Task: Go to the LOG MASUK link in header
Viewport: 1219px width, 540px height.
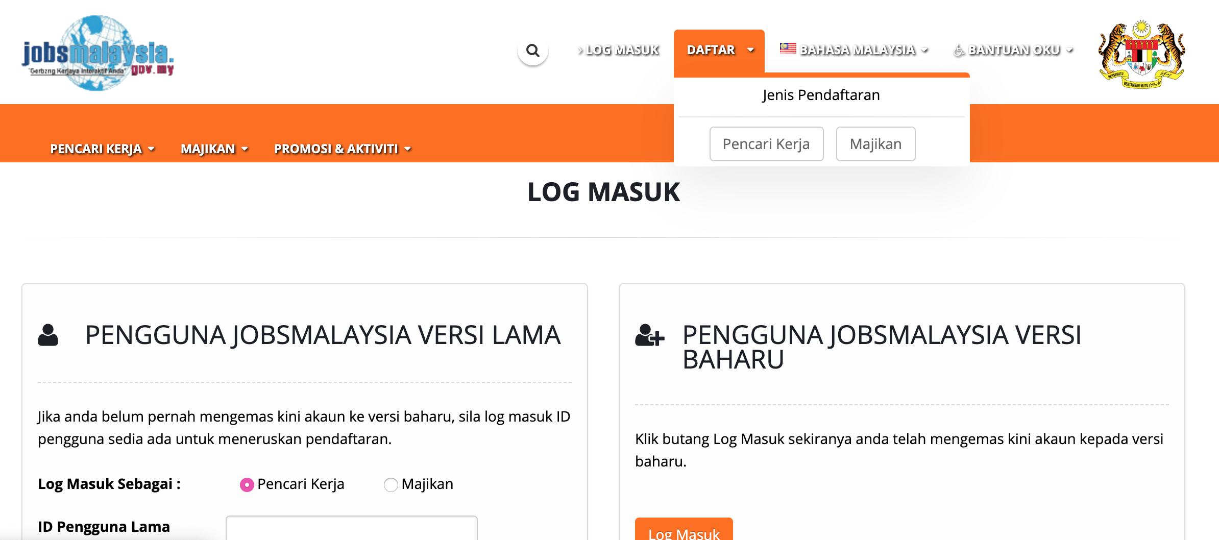Action: (619, 50)
